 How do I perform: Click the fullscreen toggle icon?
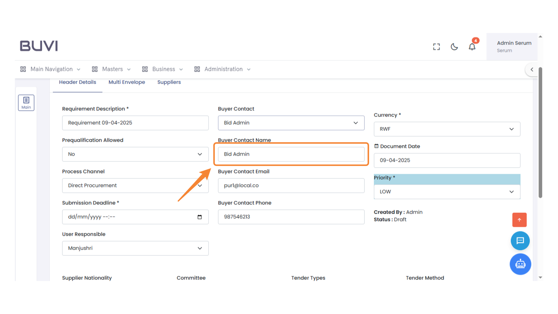tap(436, 47)
